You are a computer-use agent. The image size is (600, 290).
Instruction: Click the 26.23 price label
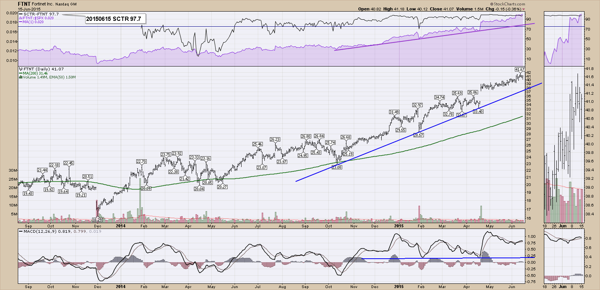click(275, 140)
